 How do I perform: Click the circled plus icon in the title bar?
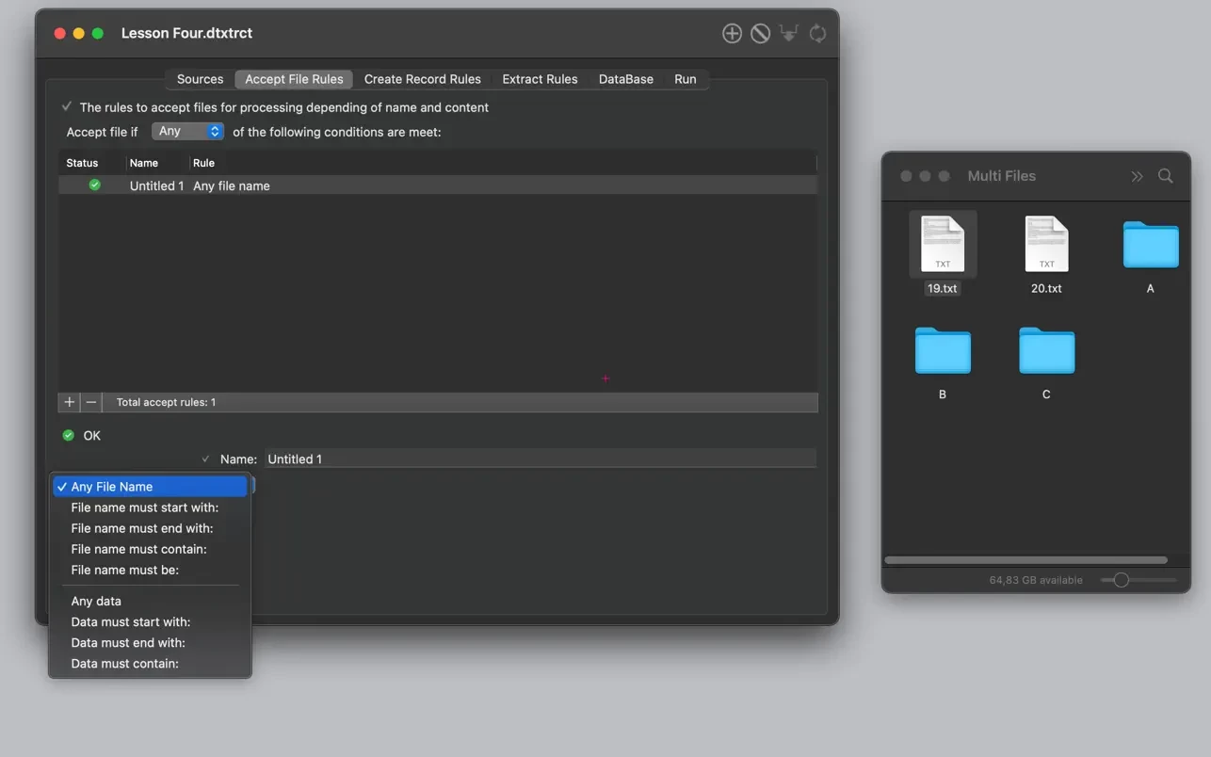pos(732,34)
